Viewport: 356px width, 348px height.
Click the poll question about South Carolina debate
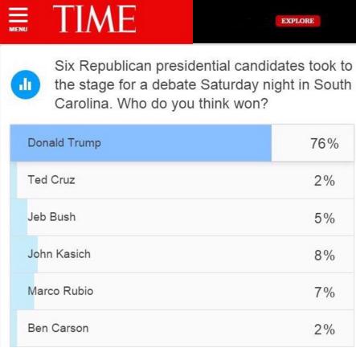pos(203,84)
